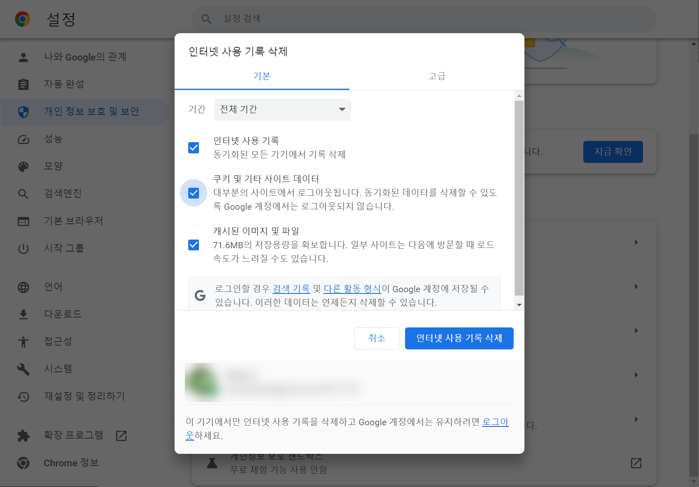699x487 pixels.
Task: Click the Chrome logo icon beside 설정
Action: click(23, 19)
